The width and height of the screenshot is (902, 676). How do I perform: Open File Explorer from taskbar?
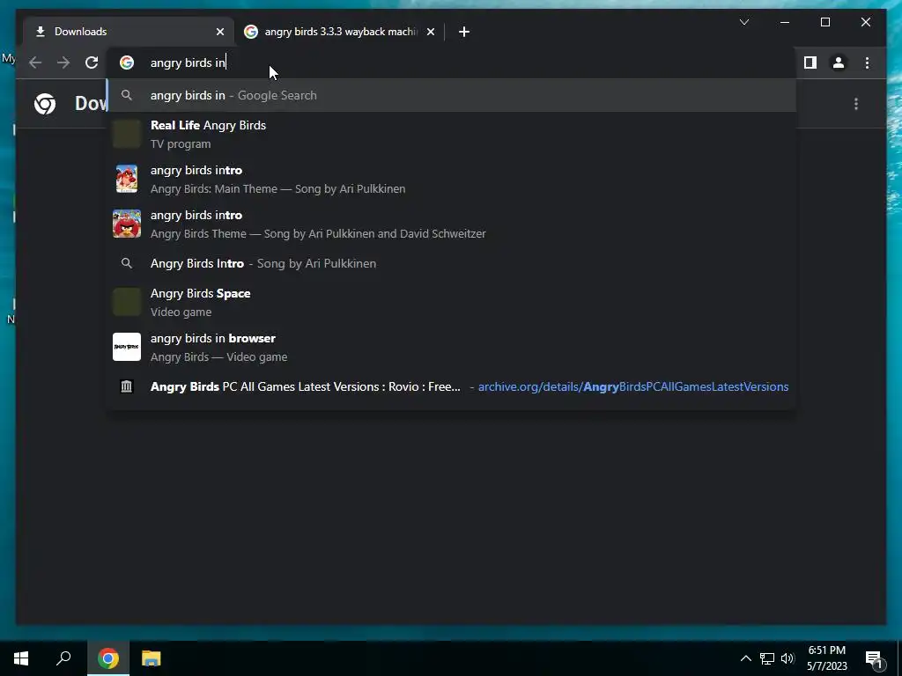tap(152, 658)
